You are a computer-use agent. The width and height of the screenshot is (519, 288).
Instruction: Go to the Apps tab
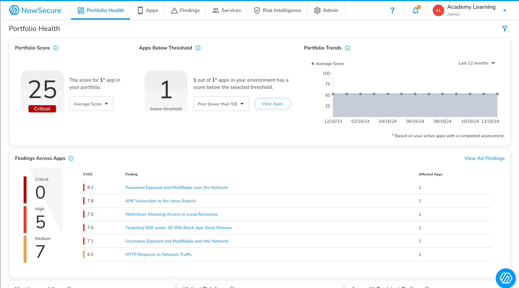click(x=147, y=10)
